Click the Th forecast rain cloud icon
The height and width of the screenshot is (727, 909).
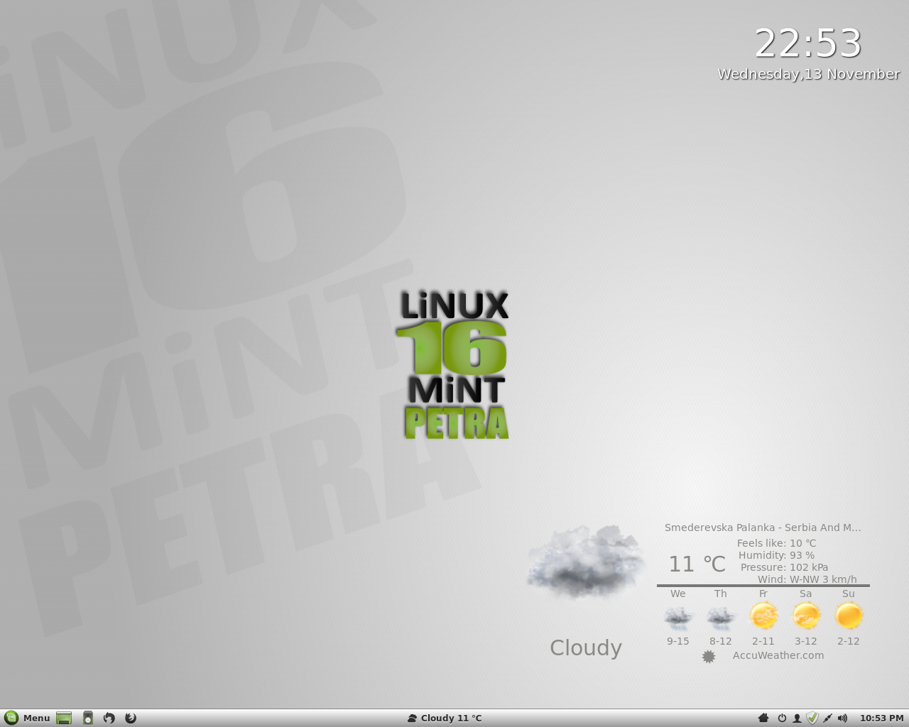point(721,617)
